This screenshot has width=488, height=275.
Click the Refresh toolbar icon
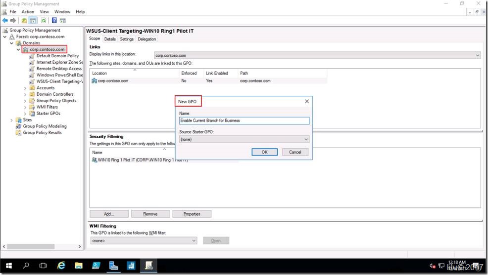coord(44,20)
